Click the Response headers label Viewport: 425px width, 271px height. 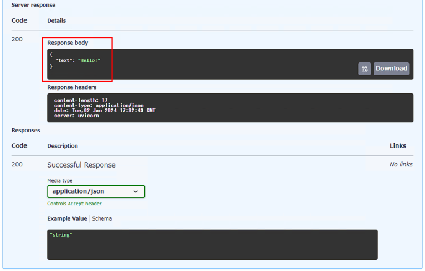(72, 87)
